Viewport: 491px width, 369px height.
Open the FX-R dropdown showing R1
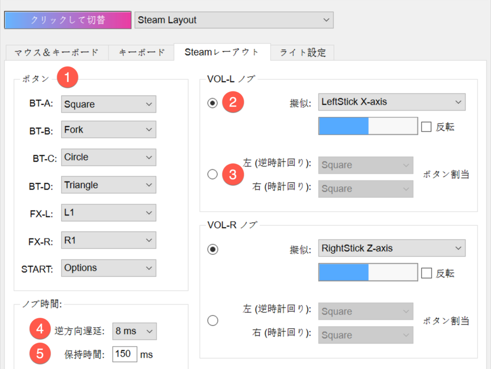coord(109,240)
